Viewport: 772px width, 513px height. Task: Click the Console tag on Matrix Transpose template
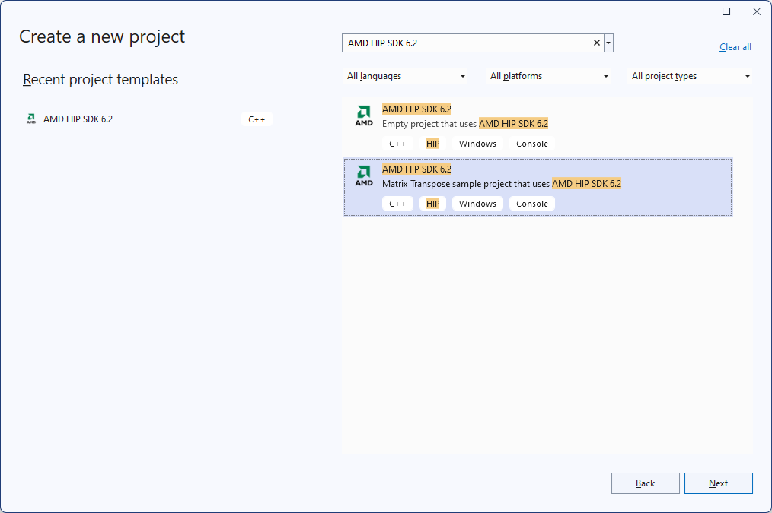531,204
